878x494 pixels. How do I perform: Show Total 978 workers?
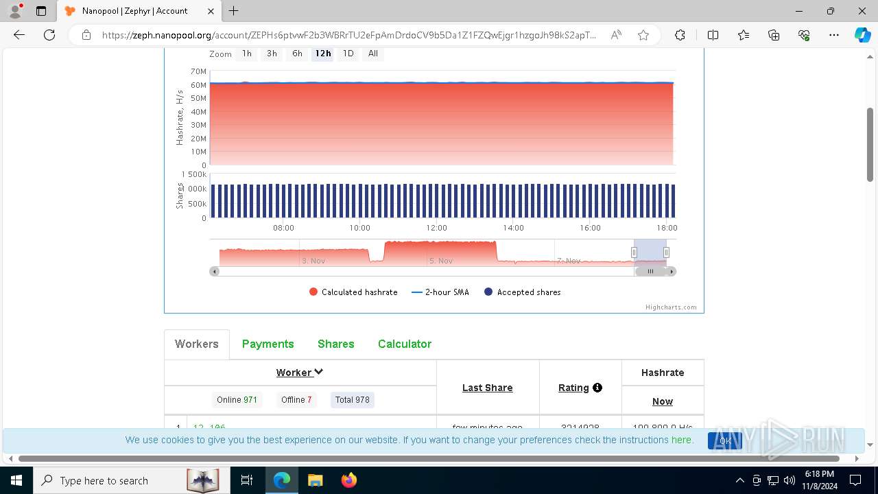coord(353,400)
